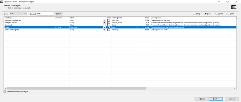The width and height of the screenshot is (241, 102).
Task: Click the current version 3.2.7-1 cell
Action: pos(58,27)
